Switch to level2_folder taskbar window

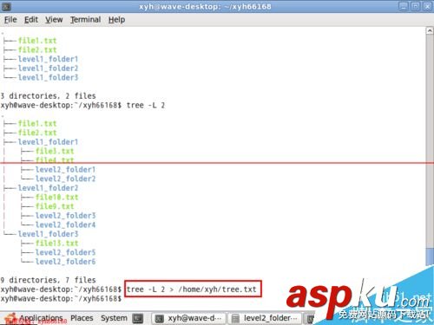[x=265, y=318]
